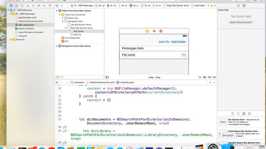The width and height of the screenshot is (266, 149).
Task: Click the related items grid icon in top jump bar
Action: [57, 5]
